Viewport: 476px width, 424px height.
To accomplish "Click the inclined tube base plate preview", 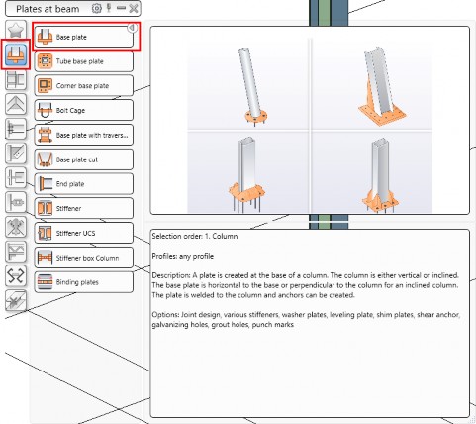I will pos(248,84).
